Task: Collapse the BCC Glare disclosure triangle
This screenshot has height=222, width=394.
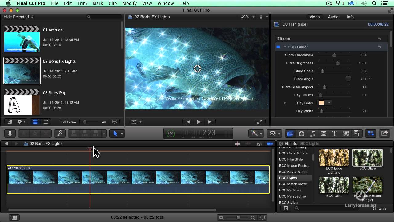Action: click(285, 47)
